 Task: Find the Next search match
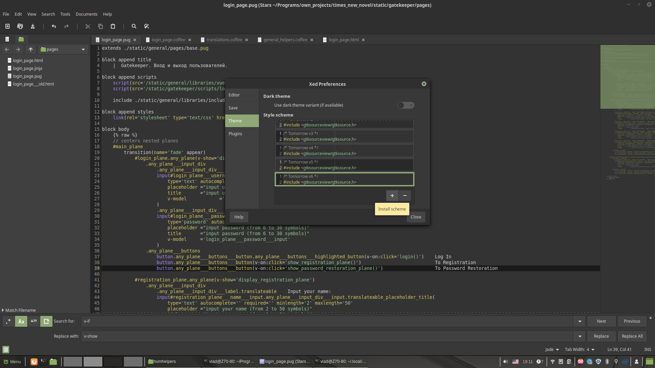coord(601,321)
